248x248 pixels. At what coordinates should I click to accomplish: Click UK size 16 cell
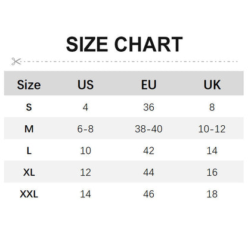212,172
